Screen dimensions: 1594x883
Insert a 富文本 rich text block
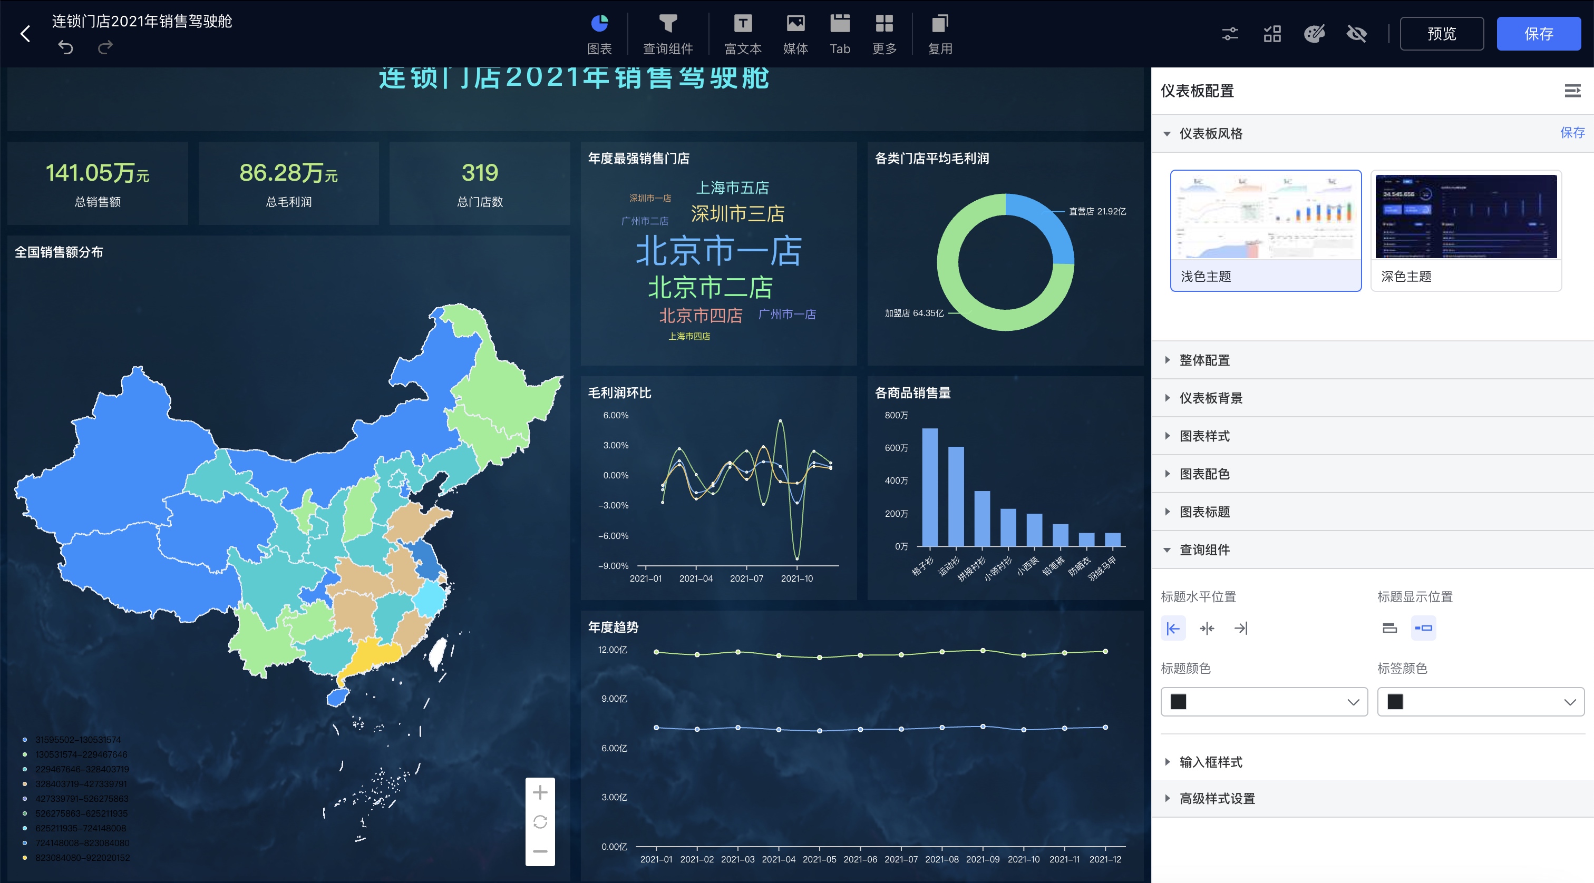[x=743, y=35]
